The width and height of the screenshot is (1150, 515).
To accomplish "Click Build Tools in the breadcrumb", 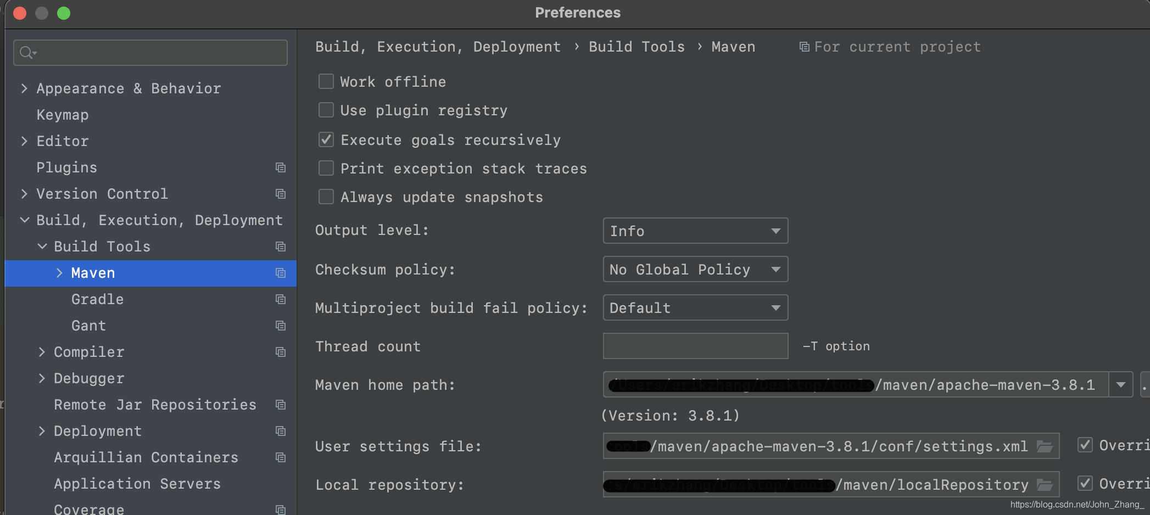I will pyautogui.click(x=637, y=47).
